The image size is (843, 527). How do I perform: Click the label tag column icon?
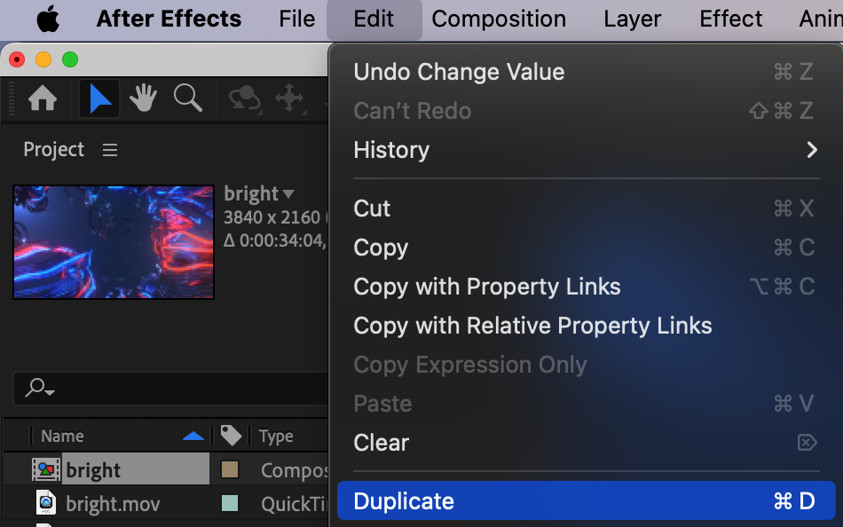pos(231,435)
